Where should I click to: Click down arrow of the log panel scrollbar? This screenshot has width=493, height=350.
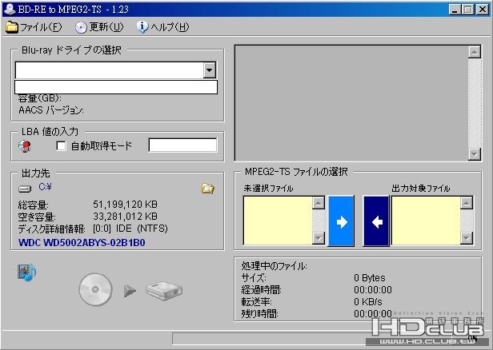(x=475, y=154)
